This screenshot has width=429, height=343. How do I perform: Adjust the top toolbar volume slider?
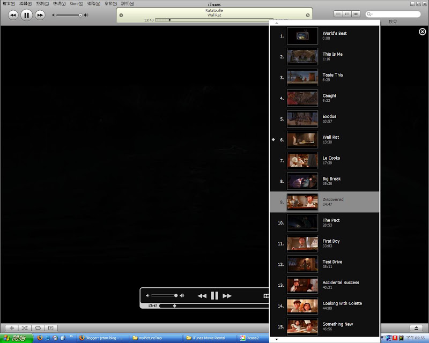pyautogui.click(x=70, y=15)
